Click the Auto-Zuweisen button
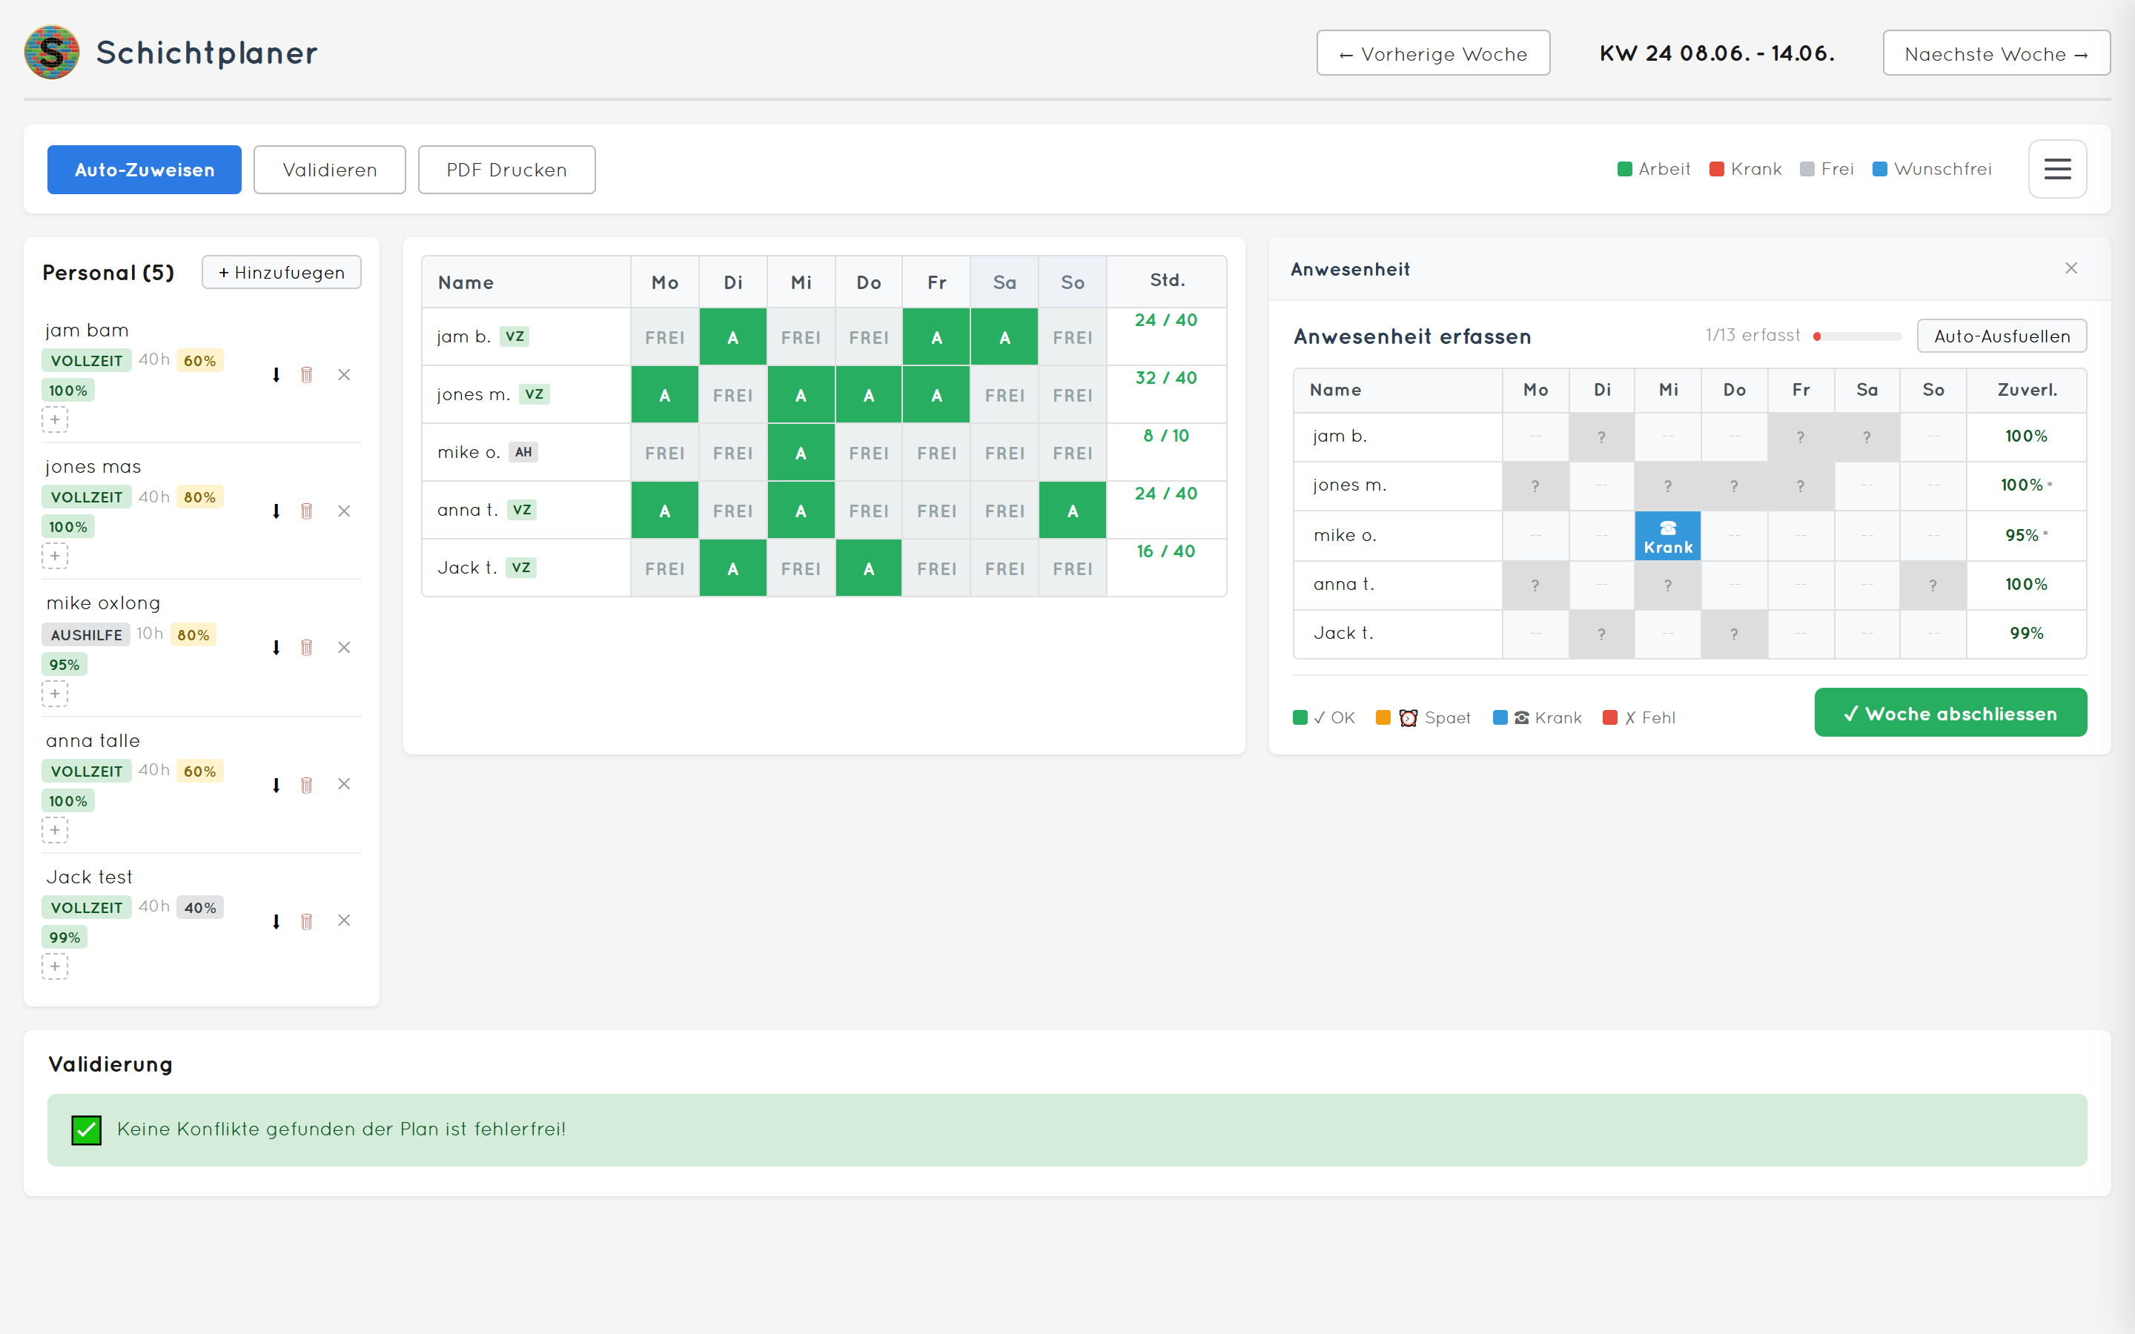The width and height of the screenshot is (2135, 1334). click(x=144, y=170)
